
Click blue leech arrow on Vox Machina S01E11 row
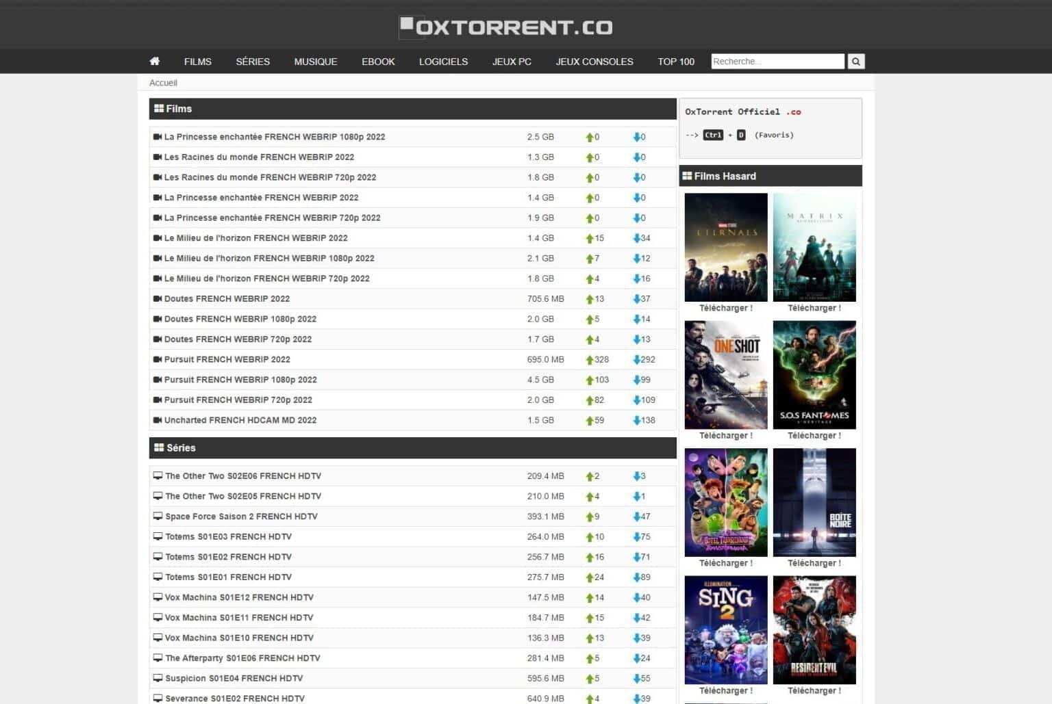pos(637,618)
